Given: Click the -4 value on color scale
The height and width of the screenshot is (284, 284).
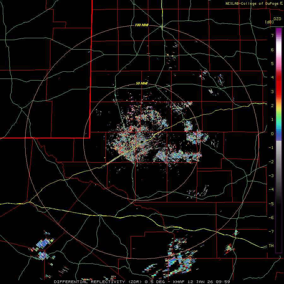Looking at the screenshot, I should 271,189.
